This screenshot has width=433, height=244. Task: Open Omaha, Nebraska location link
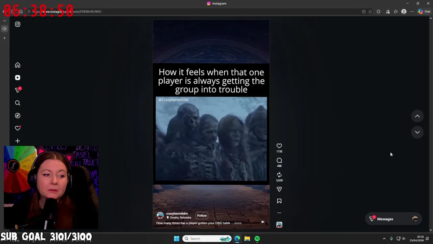tap(180, 218)
